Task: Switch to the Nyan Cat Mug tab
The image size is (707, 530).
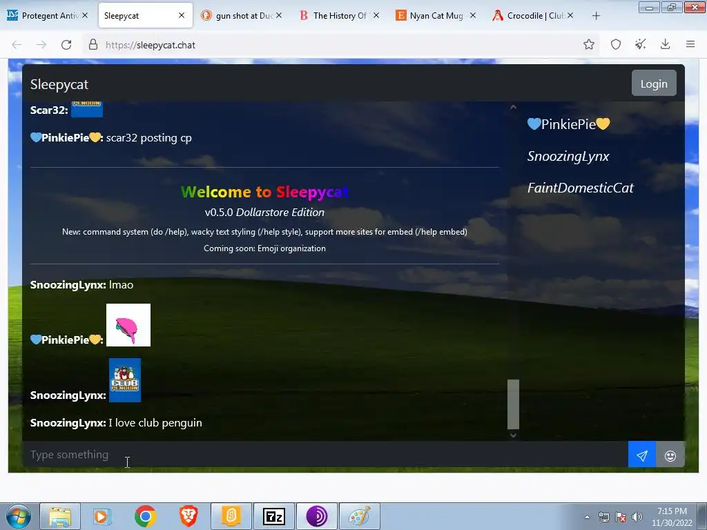Action: click(435, 15)
